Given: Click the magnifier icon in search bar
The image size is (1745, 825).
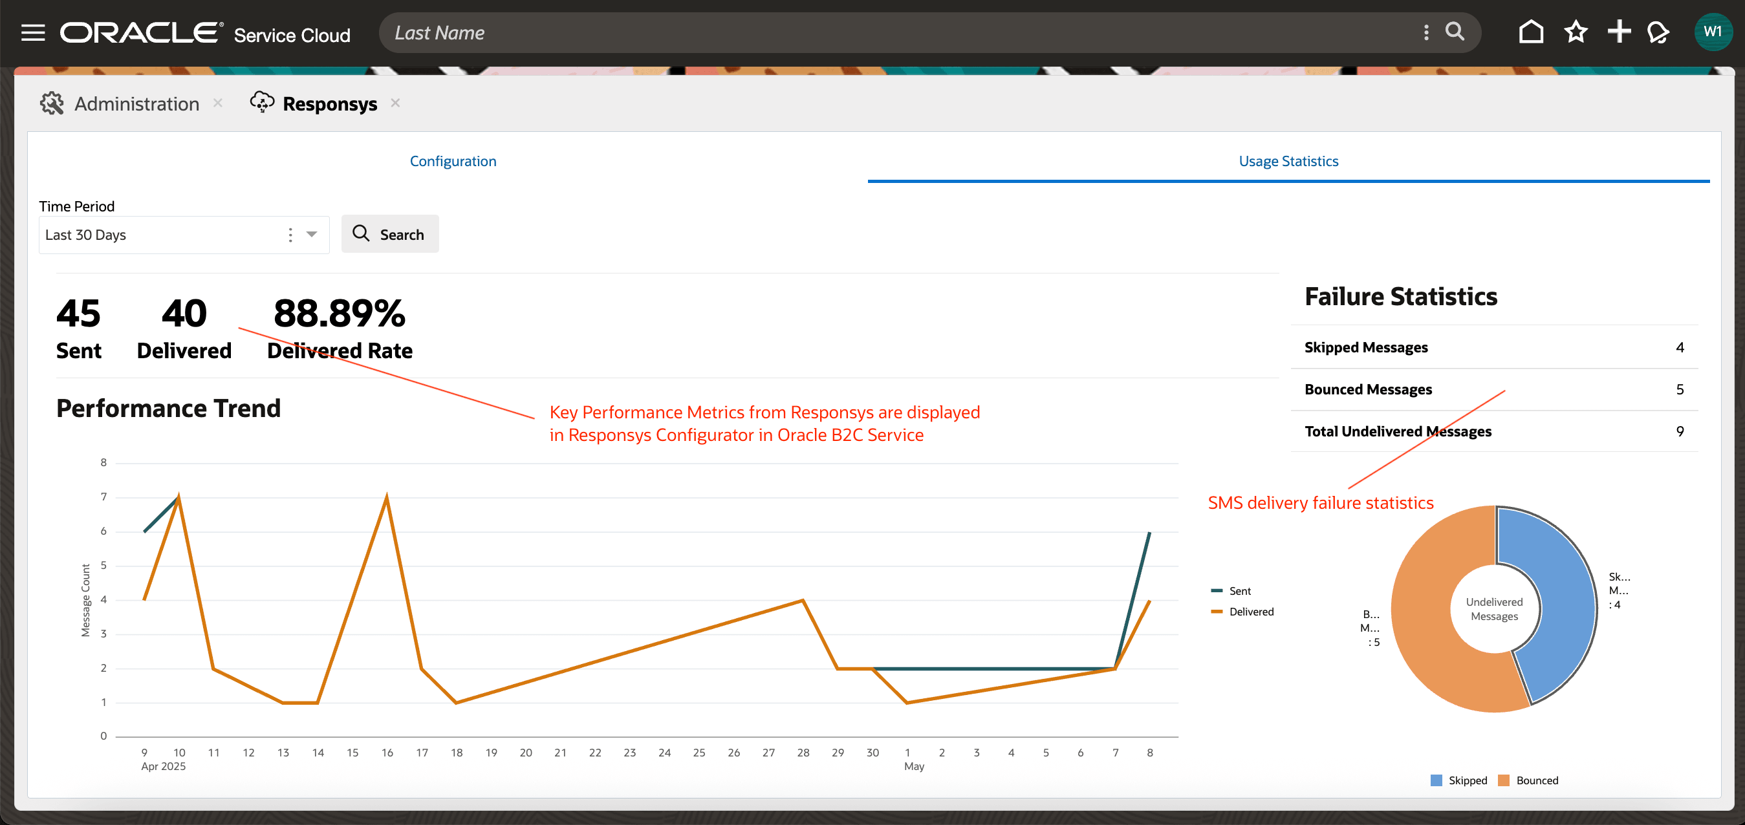Looking at the screenshot, I should 1455,32.
